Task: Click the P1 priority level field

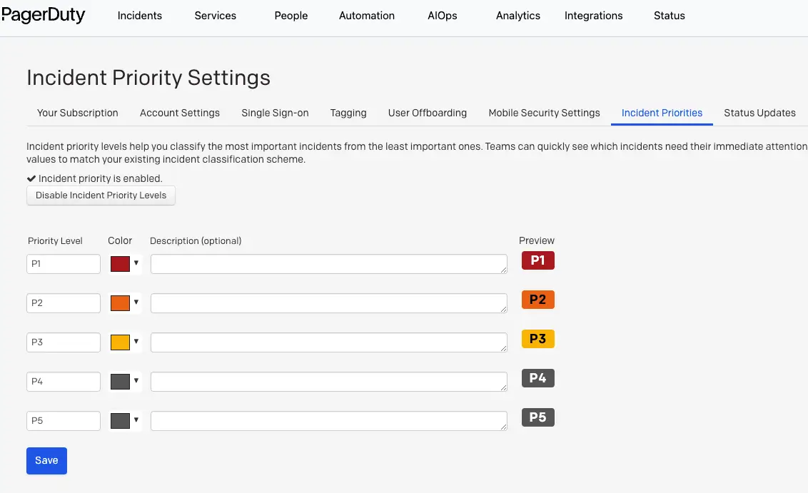Action: pyautogui.click(x=64, y=264)
